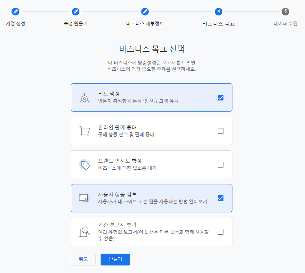Image resolution: width=305 pixels, height=273 pixels.
Task: Select step 5 circle for 데이터 수집
Action: [x=285, y=11]
